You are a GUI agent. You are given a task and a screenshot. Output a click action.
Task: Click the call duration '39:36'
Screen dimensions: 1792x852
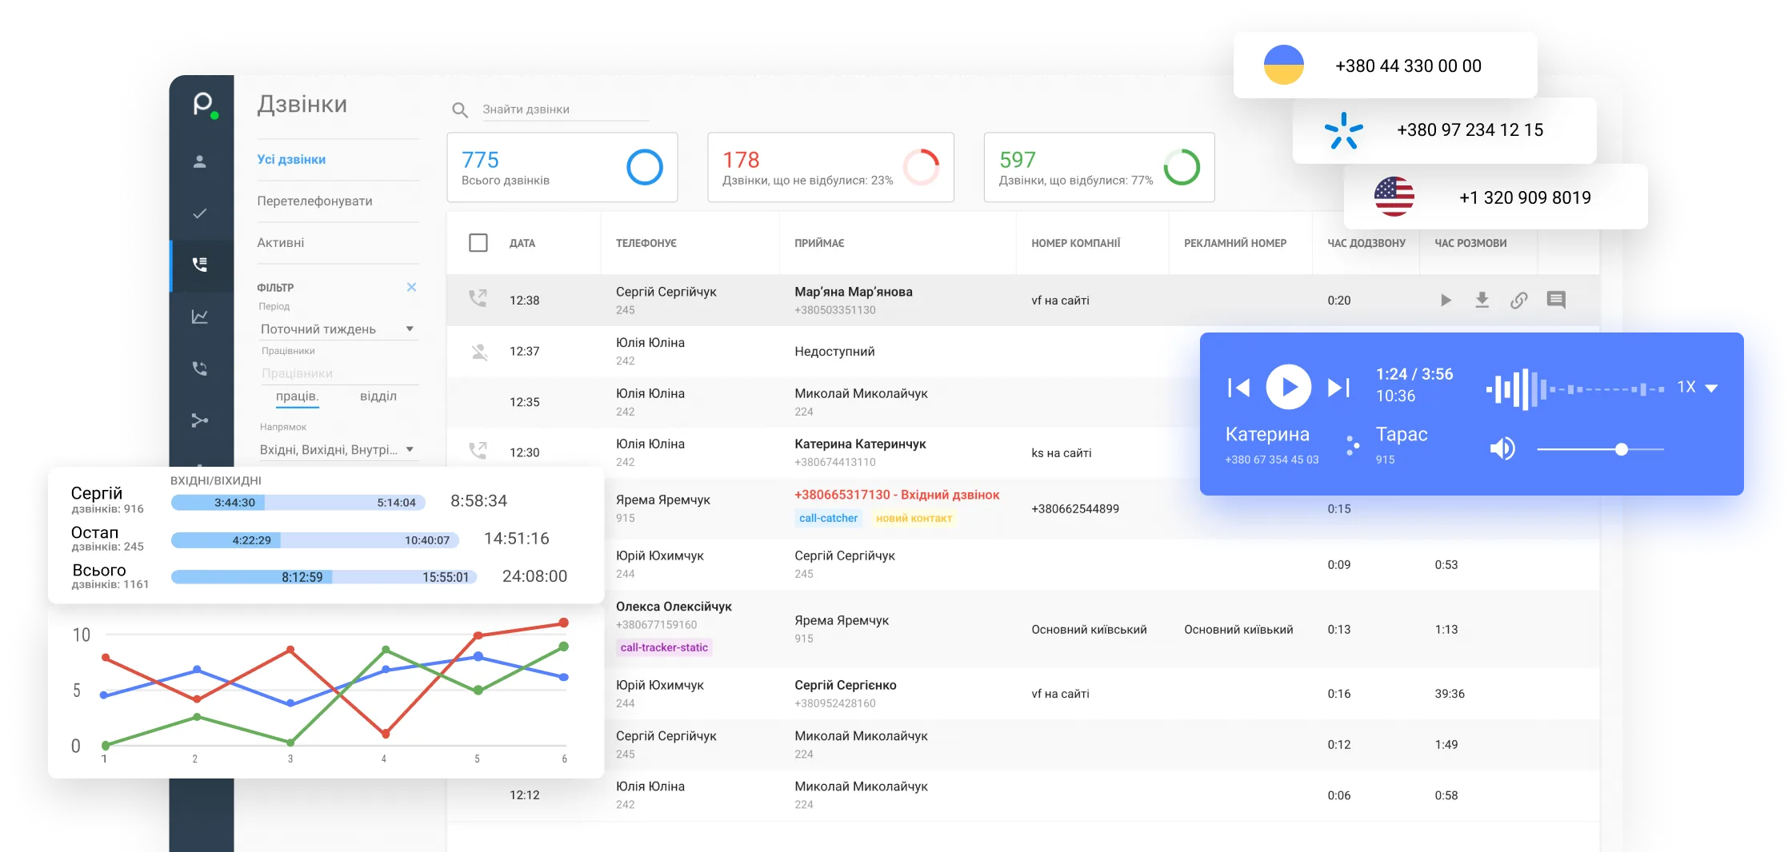(x=1450, y=694)
